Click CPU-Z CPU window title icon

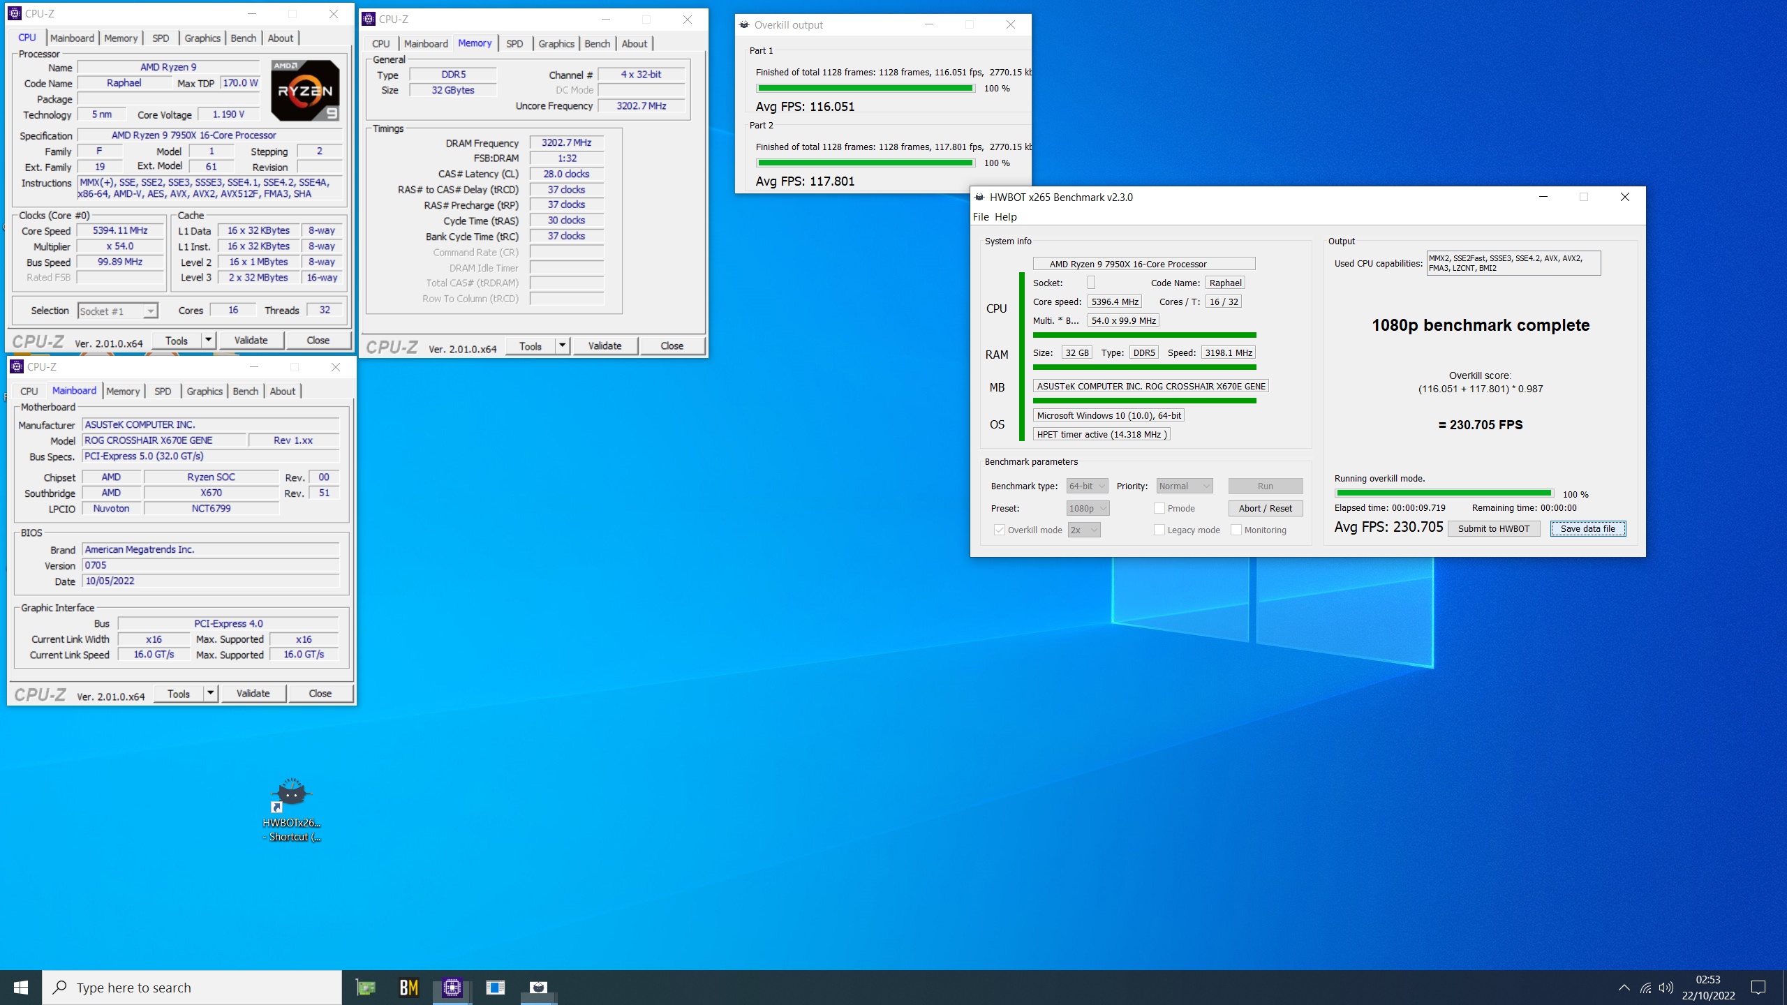pyautogui.click(x=15, y=13)
